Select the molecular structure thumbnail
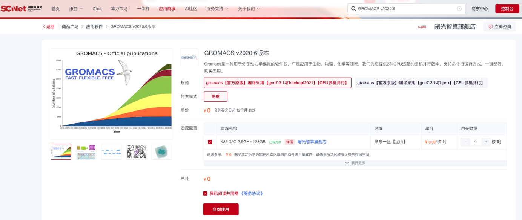 137,151
